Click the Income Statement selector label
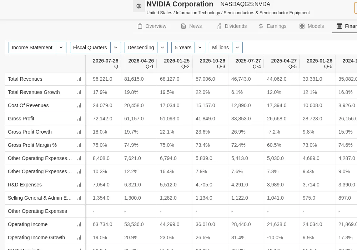Screen dimensions: 357x250 click(x=32, y=47)
